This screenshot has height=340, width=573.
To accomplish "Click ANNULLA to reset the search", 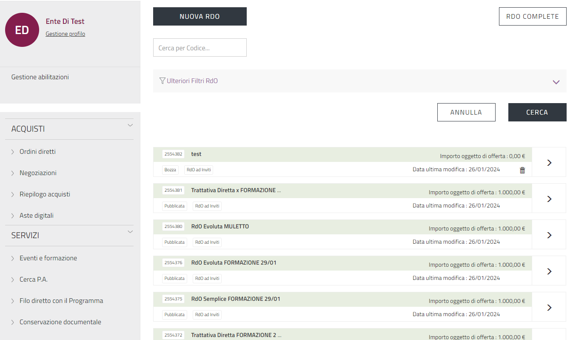I will click(466, 112).
